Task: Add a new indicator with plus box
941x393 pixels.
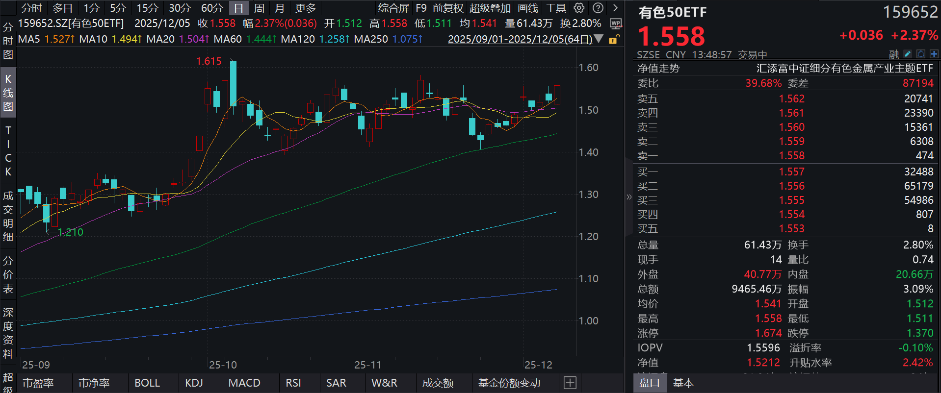Action: click(570, 383)
